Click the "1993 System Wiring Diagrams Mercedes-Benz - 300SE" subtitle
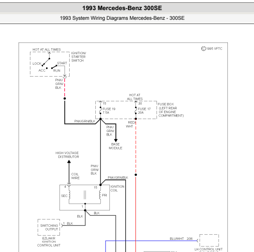Screen dimensions: 254x252 (122, 18)
